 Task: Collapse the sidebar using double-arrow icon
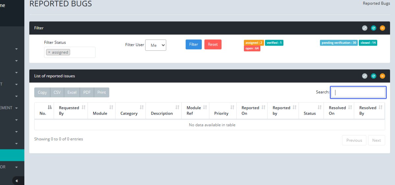point(17,181)
